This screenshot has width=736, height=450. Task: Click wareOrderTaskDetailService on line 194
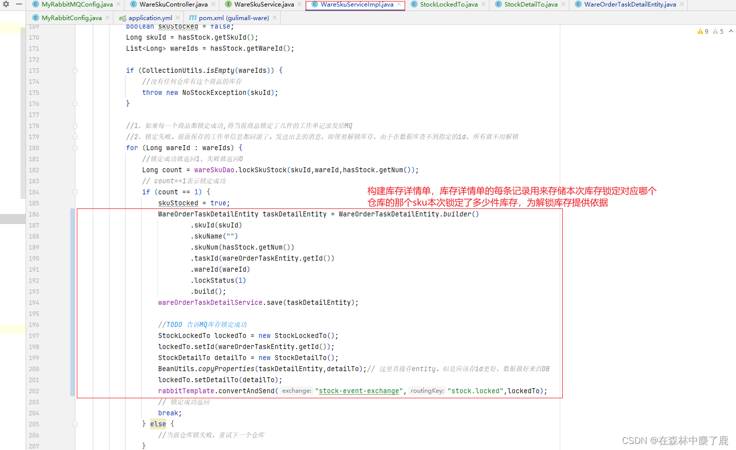click(210, 303)
